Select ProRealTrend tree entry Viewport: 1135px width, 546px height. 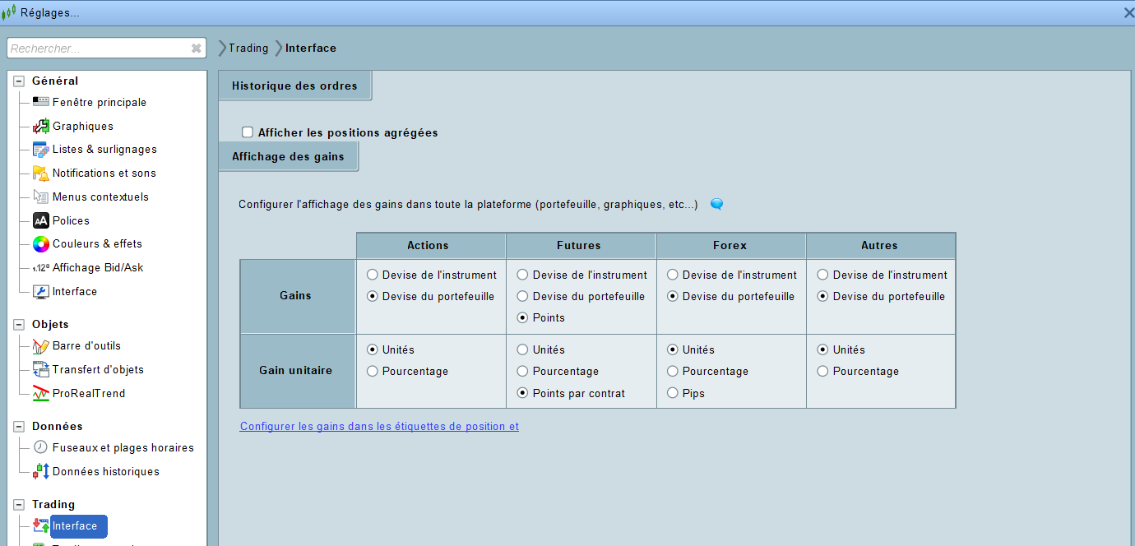(89, 393)
